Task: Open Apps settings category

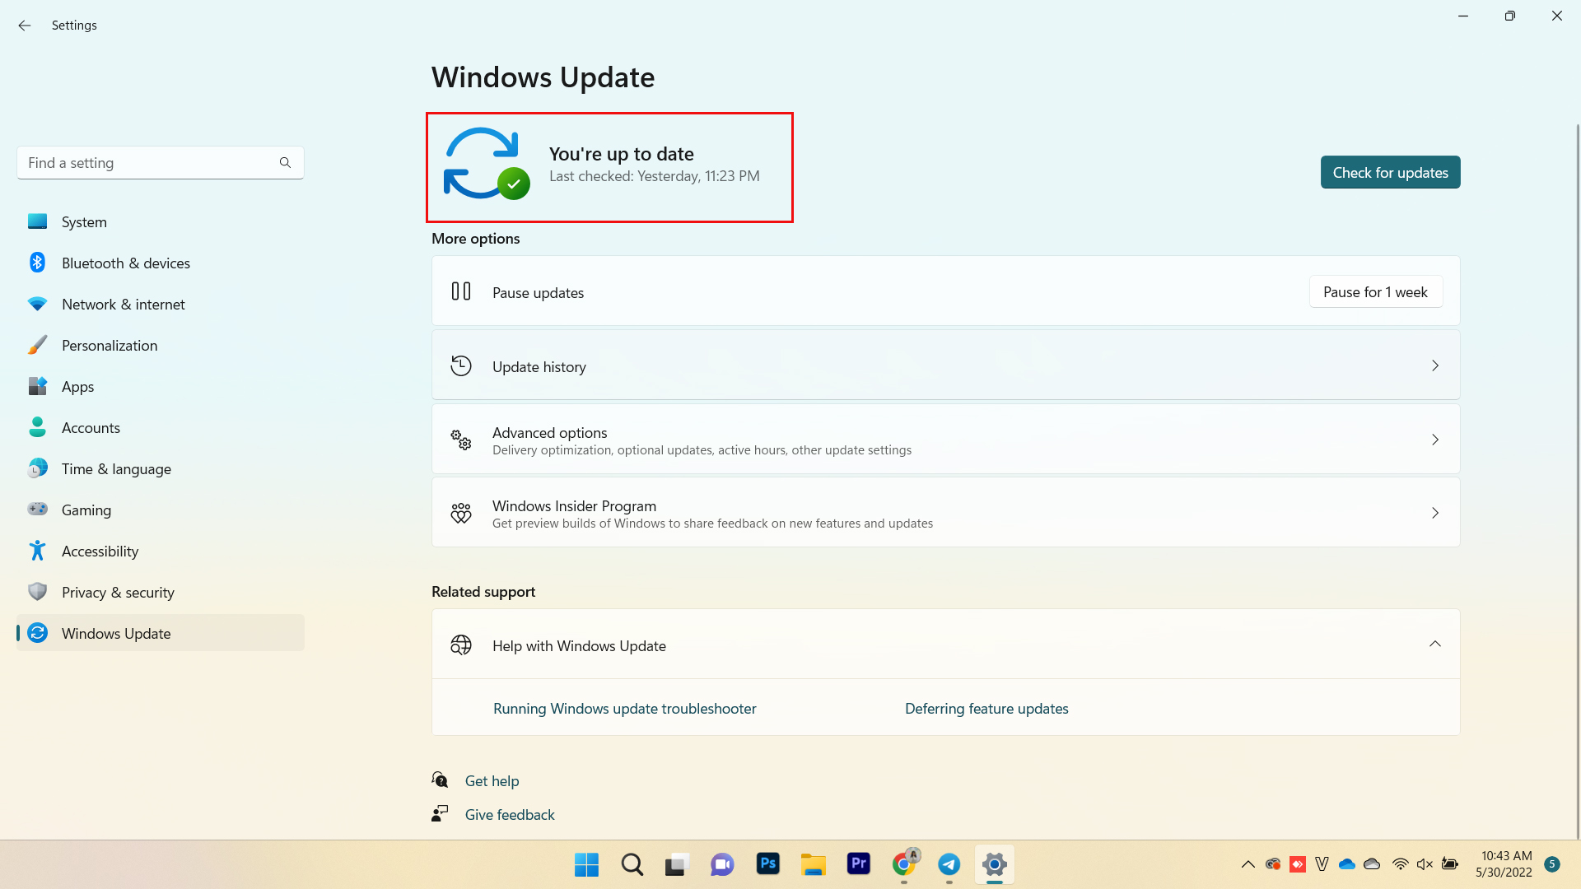Action: (161, 386)
